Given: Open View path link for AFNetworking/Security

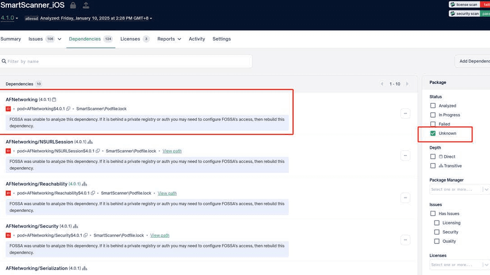Looking at the screenshot, I should click(x=160, y=235).
